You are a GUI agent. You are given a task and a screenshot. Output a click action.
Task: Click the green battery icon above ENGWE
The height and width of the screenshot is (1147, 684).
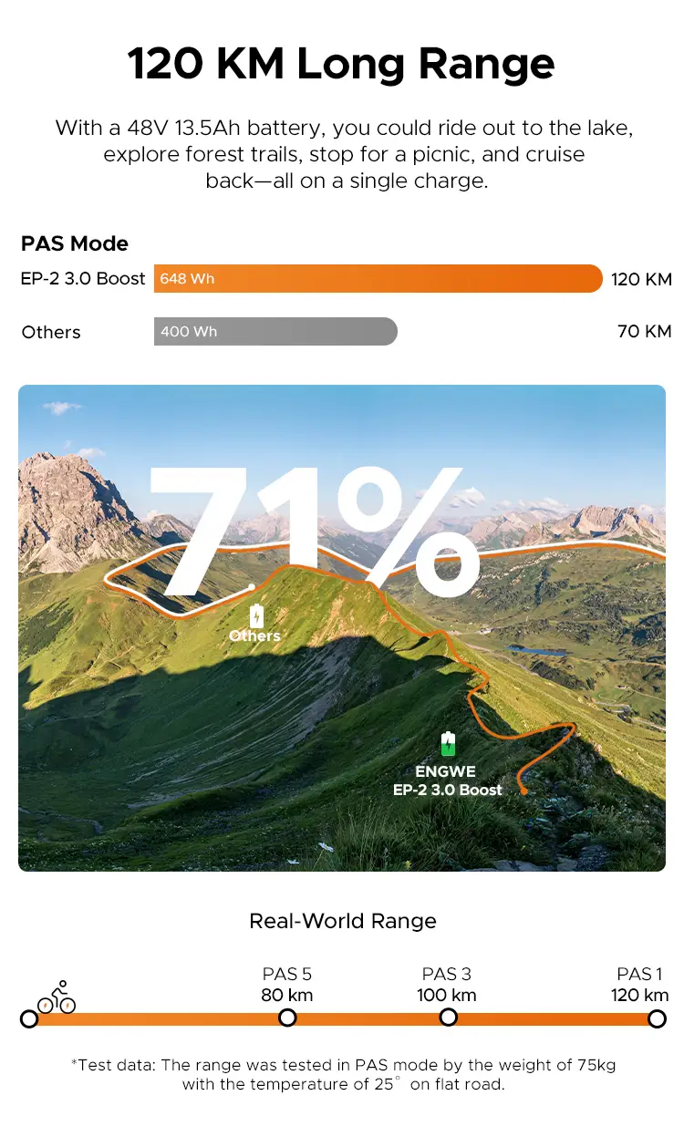coord(447,744)
